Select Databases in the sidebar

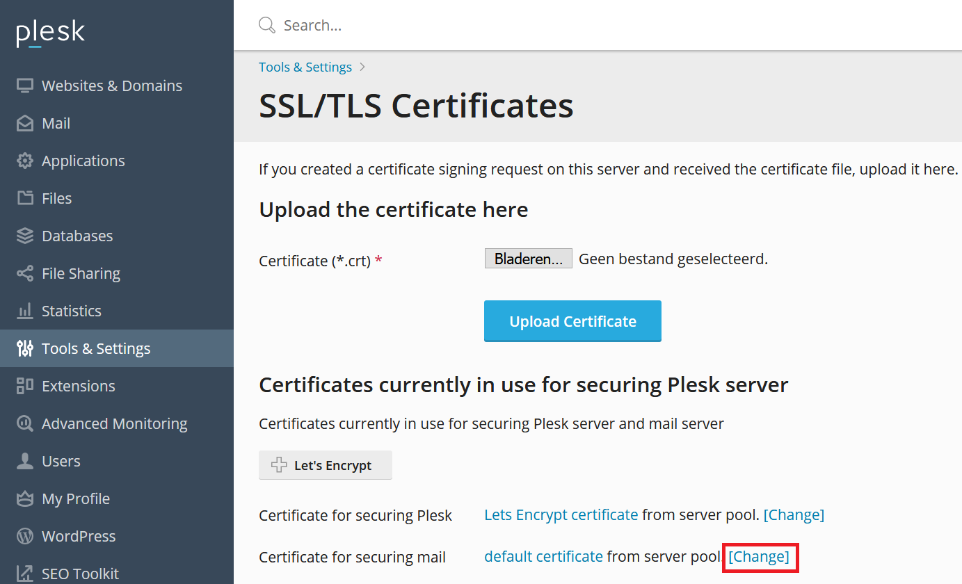click(117, 236)
